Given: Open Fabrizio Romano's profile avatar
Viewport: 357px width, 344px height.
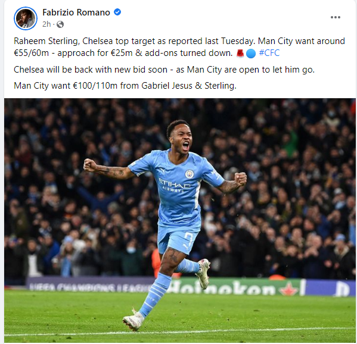Looking at the screenshot, I should click(x=26, y=18).
